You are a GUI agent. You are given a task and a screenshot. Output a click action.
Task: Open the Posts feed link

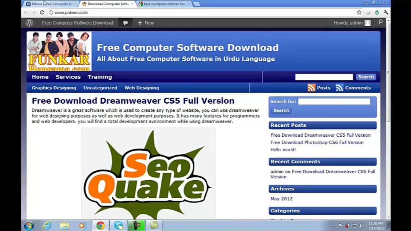323,88
